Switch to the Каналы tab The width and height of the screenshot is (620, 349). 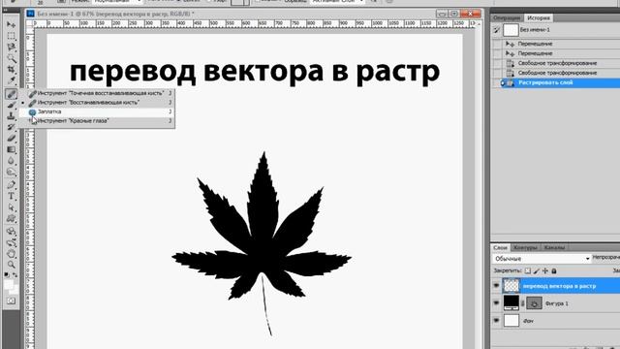(554, 248)
